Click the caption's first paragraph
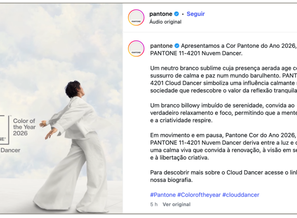 click(224, 49)
